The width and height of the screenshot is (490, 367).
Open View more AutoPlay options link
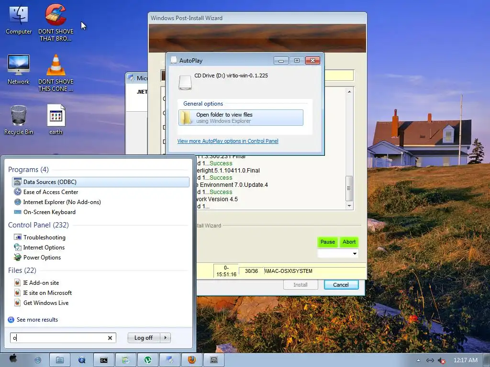(228, 141)
